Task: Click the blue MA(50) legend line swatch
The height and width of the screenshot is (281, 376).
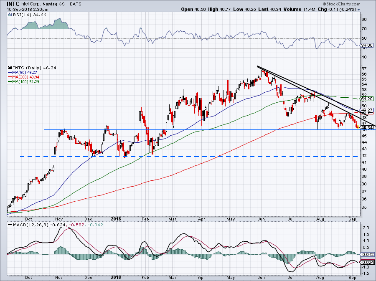Action: (10, 72)
